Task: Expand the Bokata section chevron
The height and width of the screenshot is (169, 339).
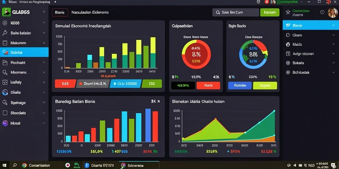Action: [x=333, y=63]
